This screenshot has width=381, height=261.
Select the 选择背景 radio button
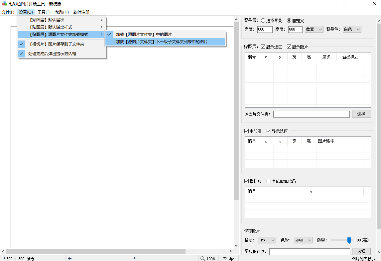tap(263, 20)
